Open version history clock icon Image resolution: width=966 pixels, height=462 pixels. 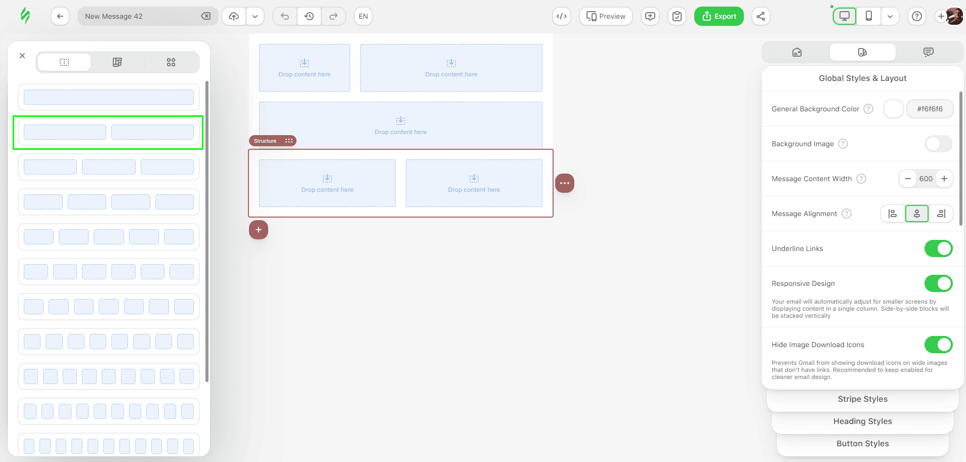pyautogui.click(x=309, y=16)
